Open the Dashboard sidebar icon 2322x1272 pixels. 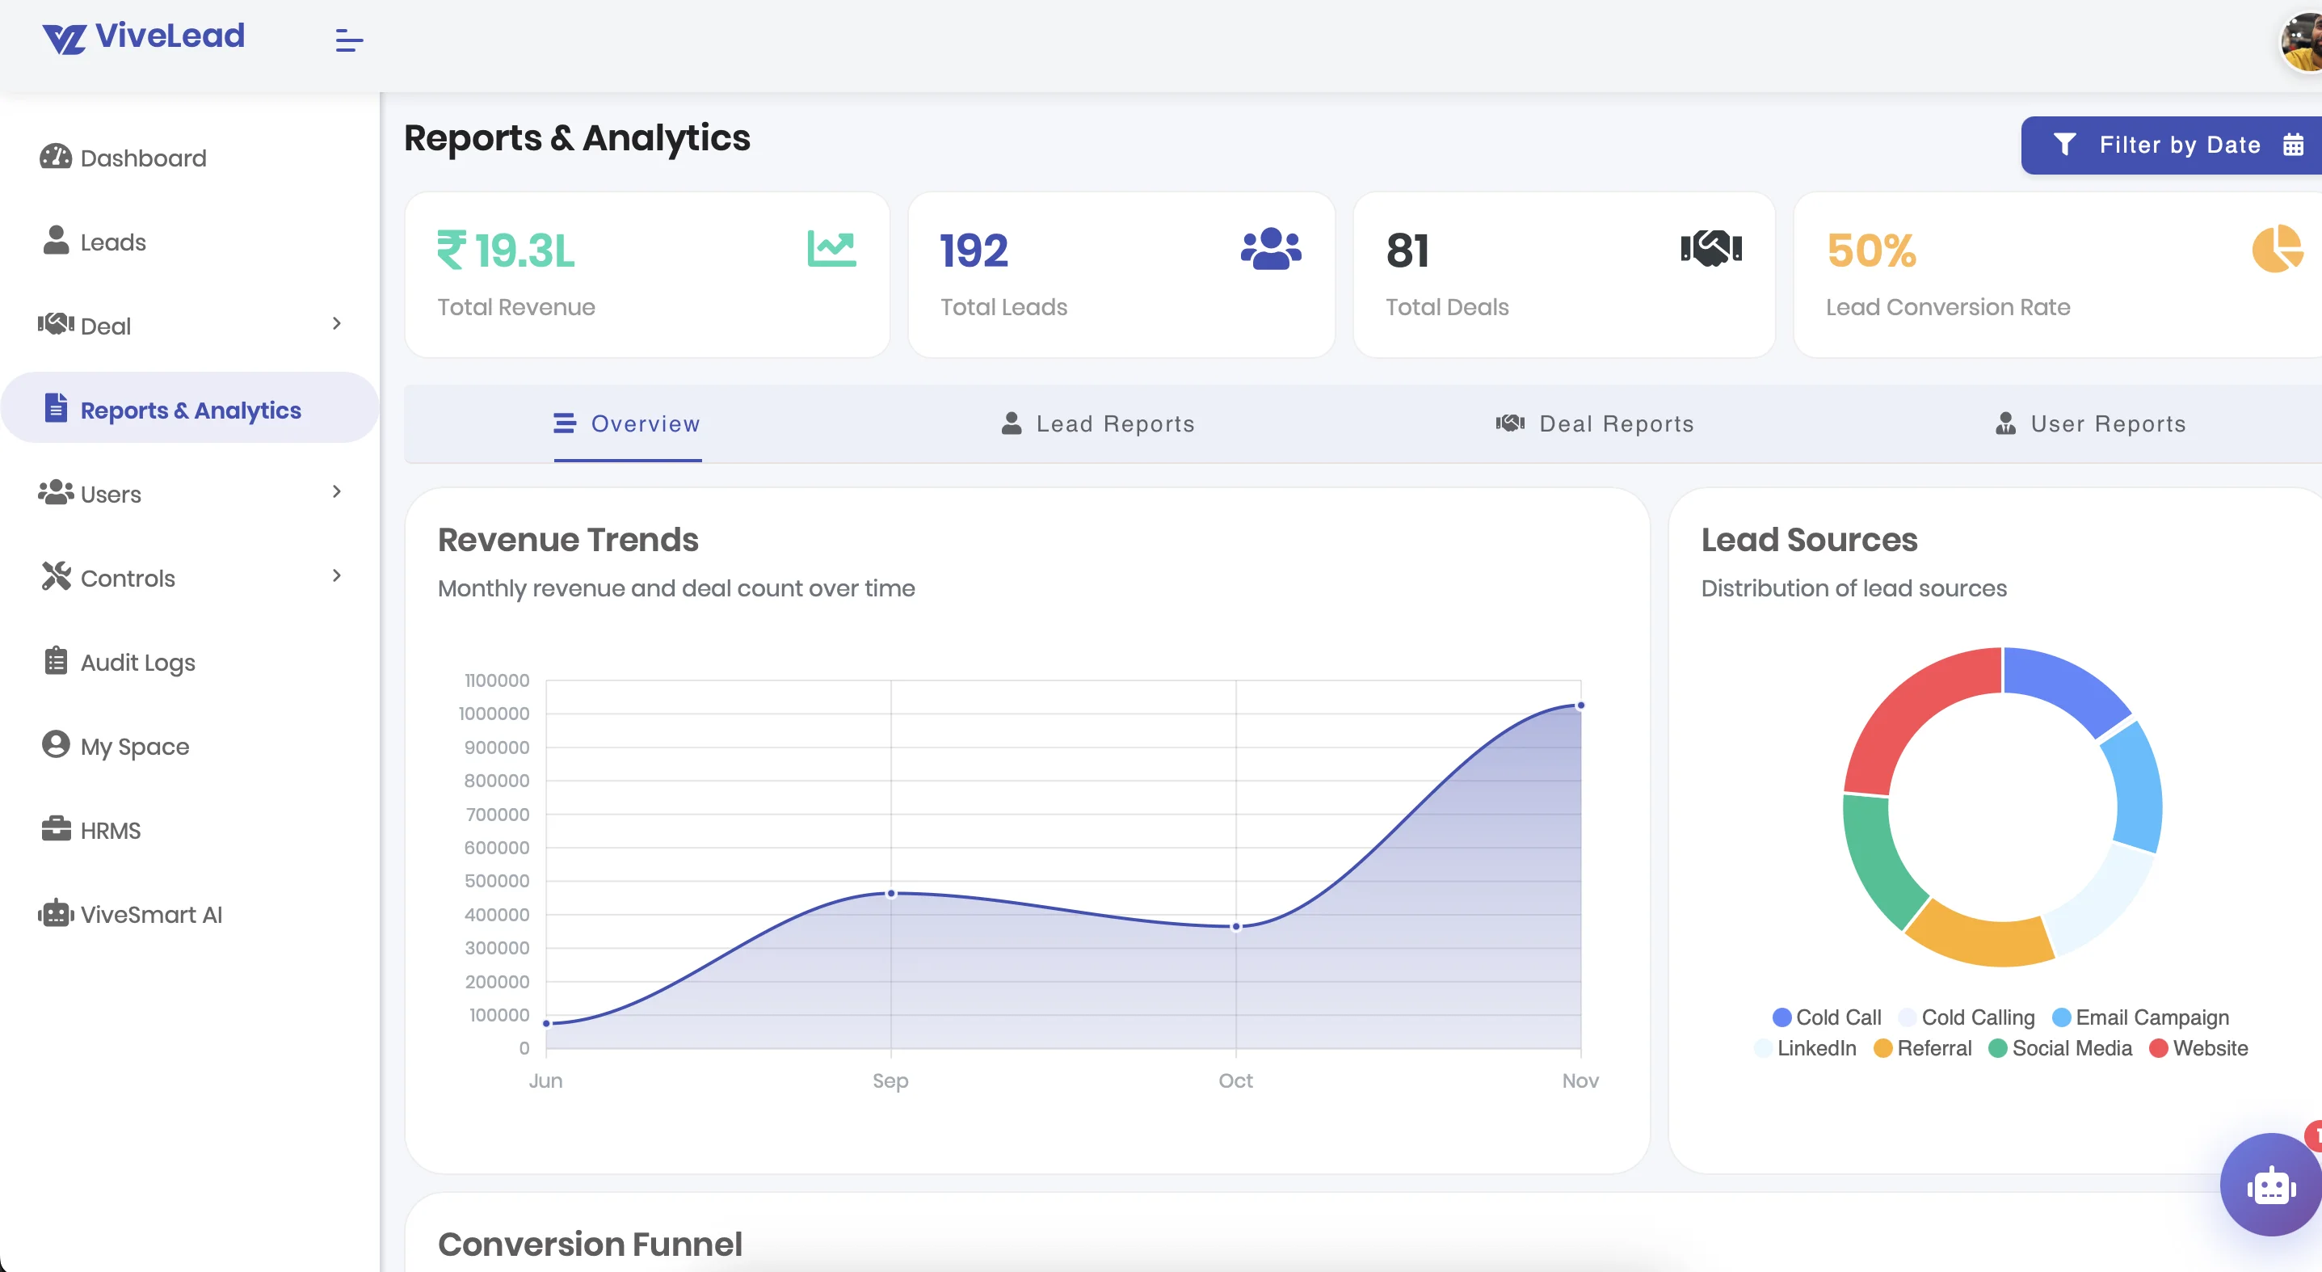pos(56,156)
